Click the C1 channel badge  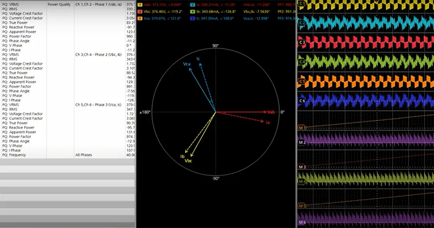click(302, 3)
